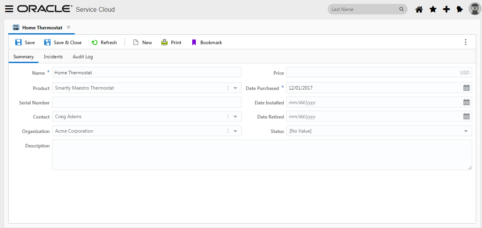Click the plus icon to add a record
Image resolution: width=482 pixels, height=228 pixels.
click(x=446, y=9)
